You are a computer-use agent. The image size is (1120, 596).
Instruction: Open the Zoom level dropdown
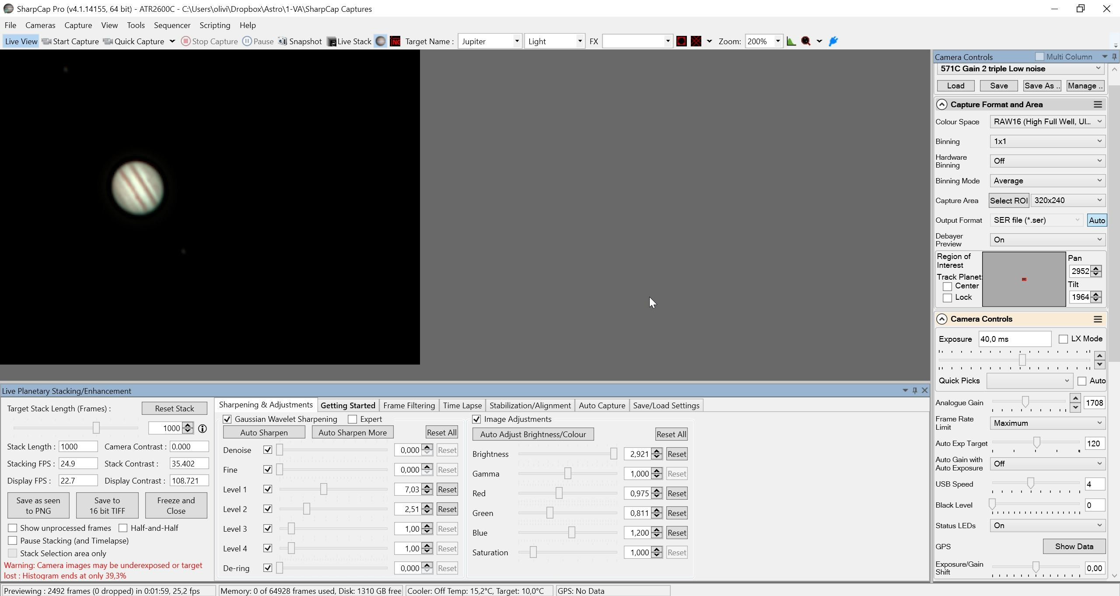click(778, 41)
